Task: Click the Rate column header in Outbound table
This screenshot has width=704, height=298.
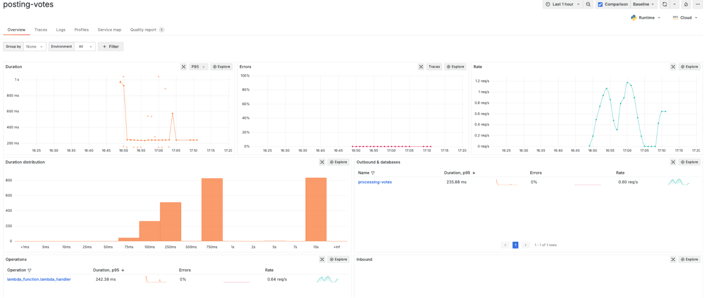Action: 620,173
